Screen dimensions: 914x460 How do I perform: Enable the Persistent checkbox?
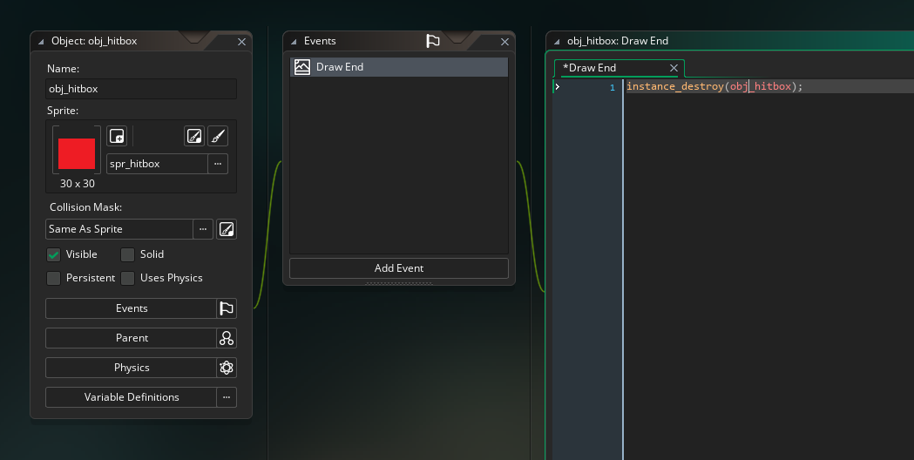pyautogui.click(x=54, y=278)
